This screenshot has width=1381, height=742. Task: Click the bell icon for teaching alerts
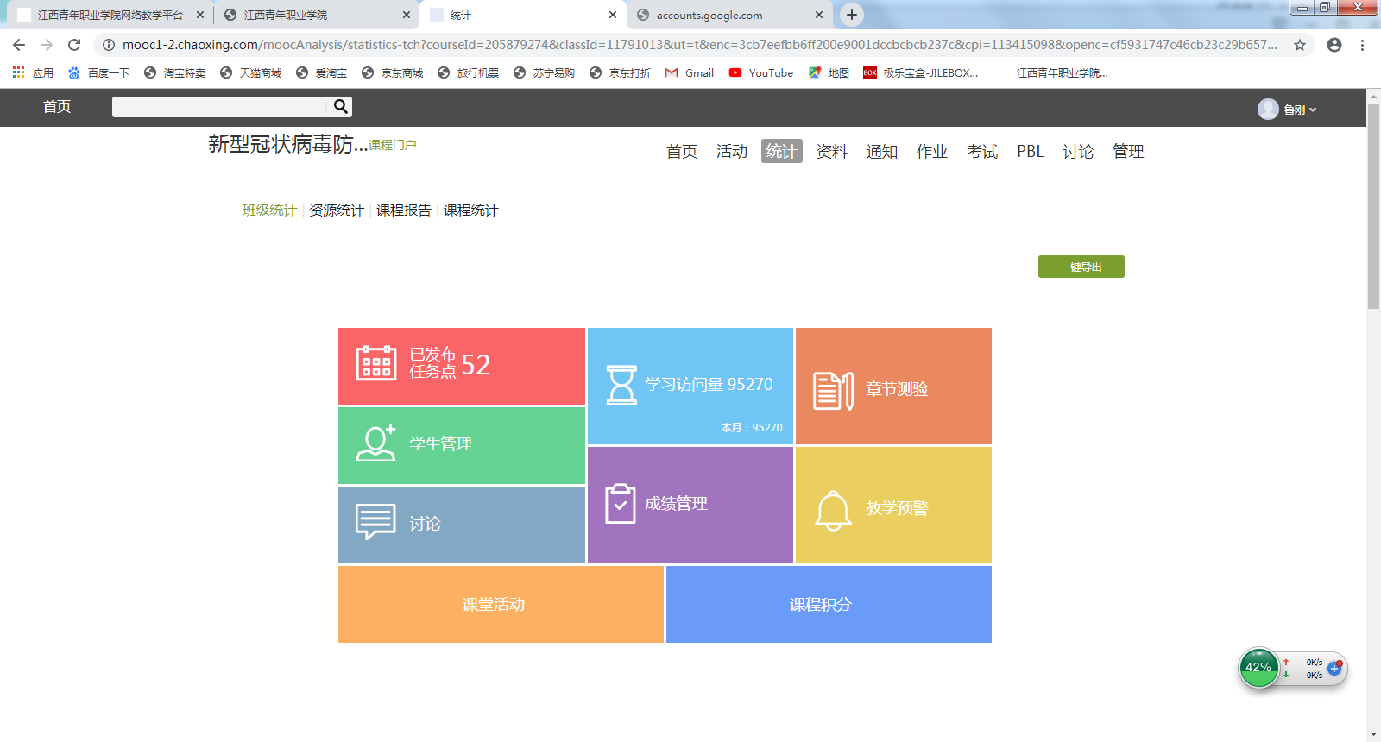pos(833,511)
